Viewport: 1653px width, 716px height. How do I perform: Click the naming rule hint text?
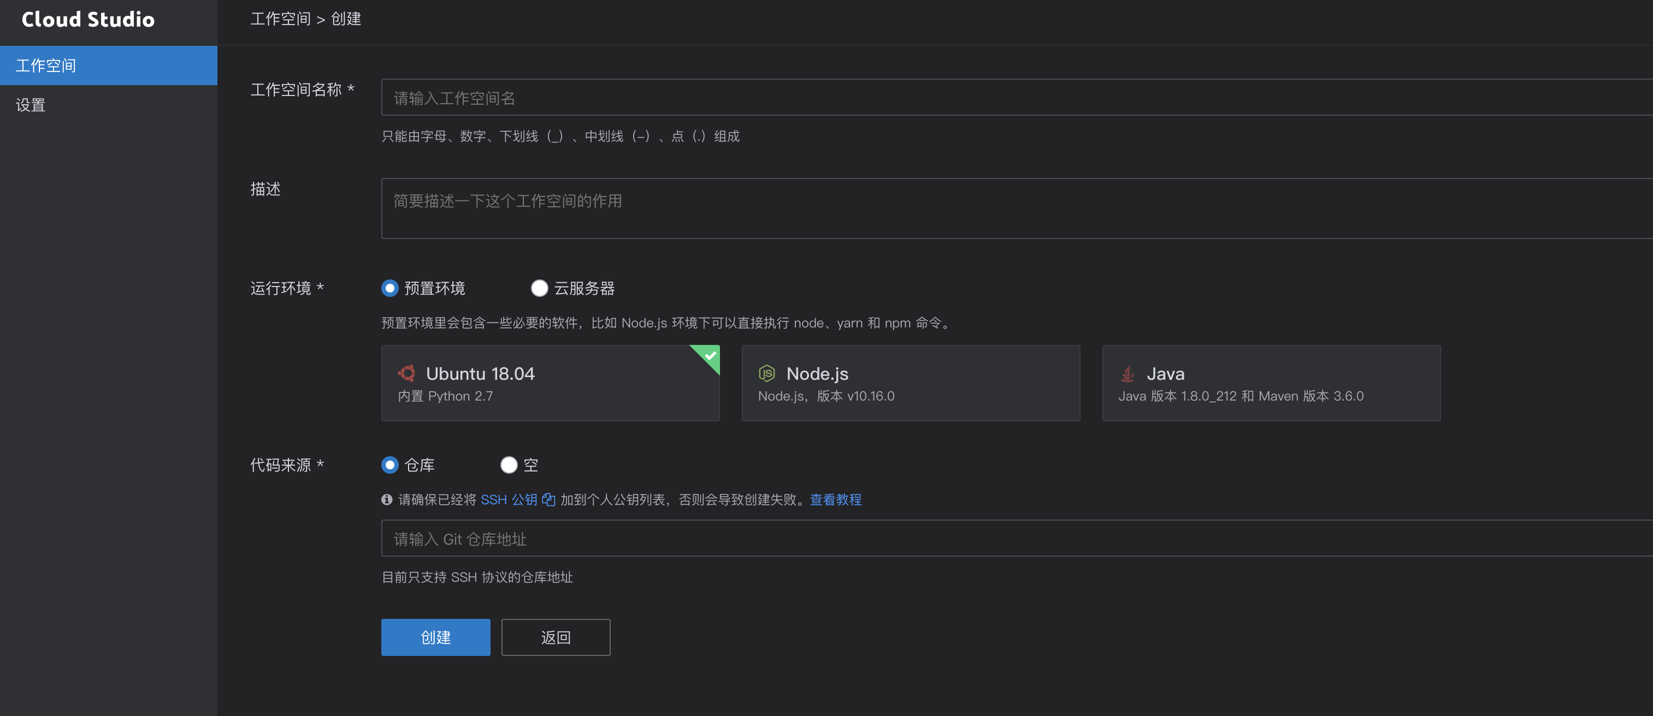[560, 136]
